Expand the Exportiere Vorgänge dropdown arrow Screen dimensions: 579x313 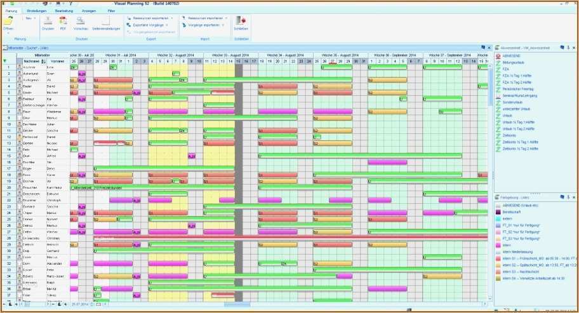[x=167, y=25]
